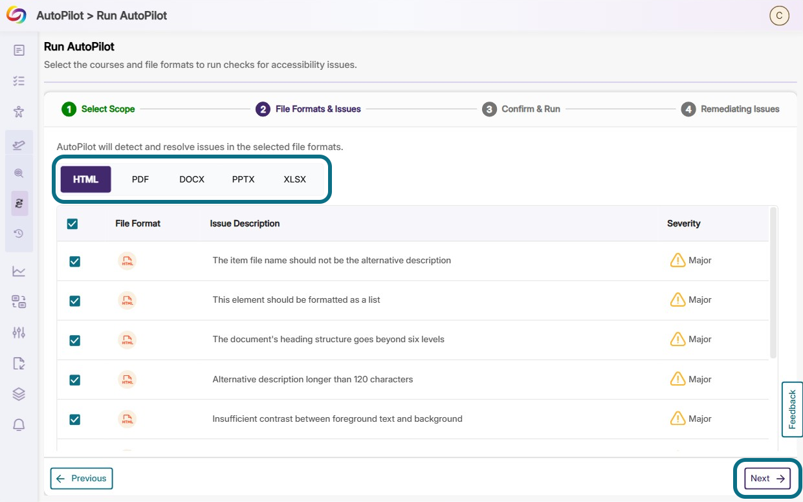Click the app logo in the header
This screenshot has width=803, height=502.
[x=16, y=16]
